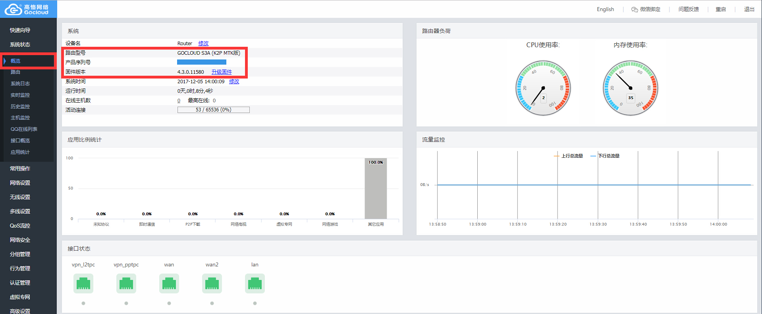
Task: Expand 分组管理 menu section
Action: pyautogui.click(x=20, y=254)
